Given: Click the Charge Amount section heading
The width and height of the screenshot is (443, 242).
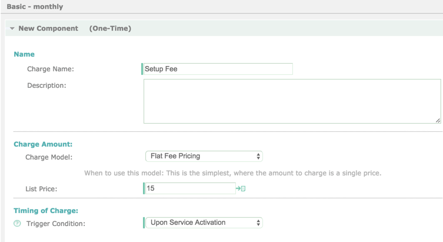Looking at the screenshot, I should point(43,144).
